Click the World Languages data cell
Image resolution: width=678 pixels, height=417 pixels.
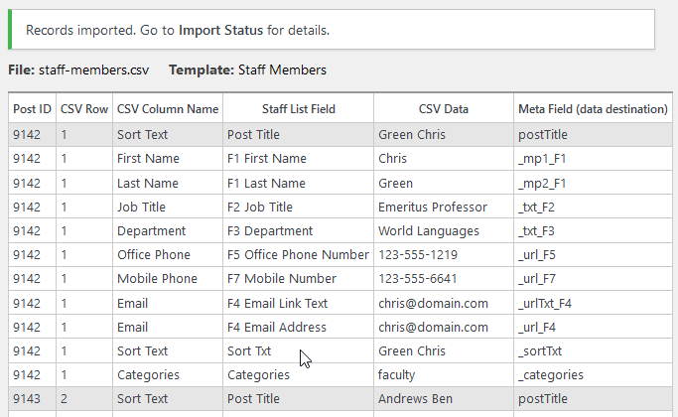(430, 231)
